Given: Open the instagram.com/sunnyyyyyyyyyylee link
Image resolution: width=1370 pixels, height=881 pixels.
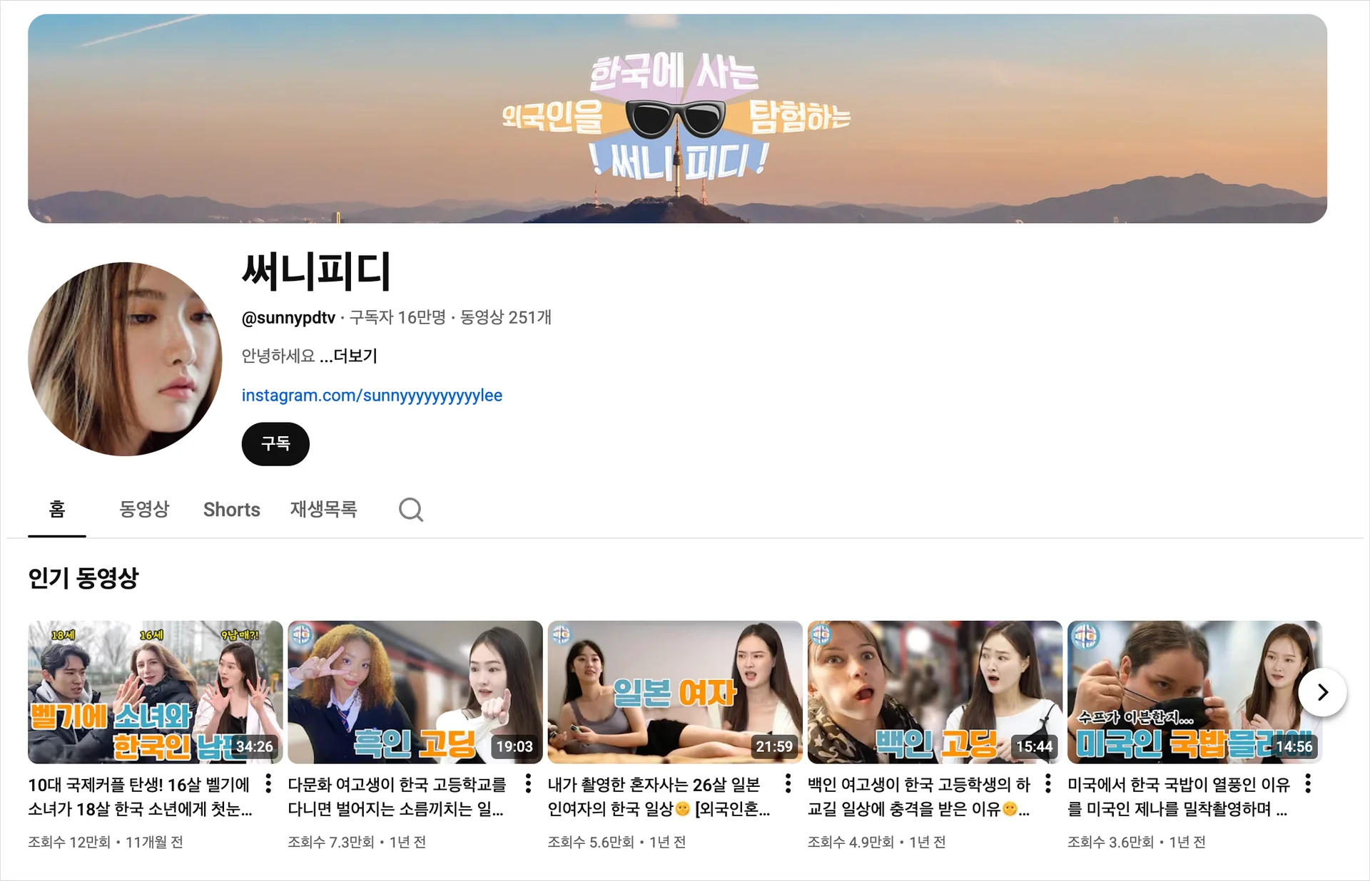Looking at the screenshot, I should (x=372, y=396).
